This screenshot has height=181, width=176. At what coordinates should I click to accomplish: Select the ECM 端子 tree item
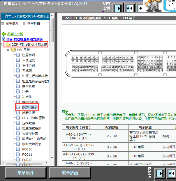30,107
